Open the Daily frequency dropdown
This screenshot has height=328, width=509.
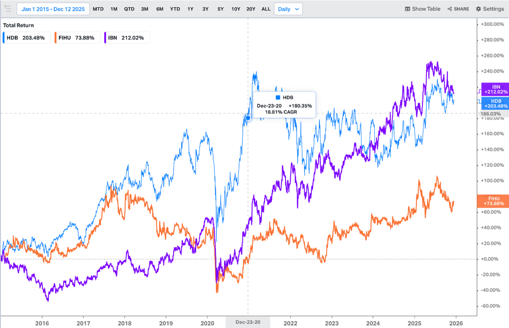(288, 9)
